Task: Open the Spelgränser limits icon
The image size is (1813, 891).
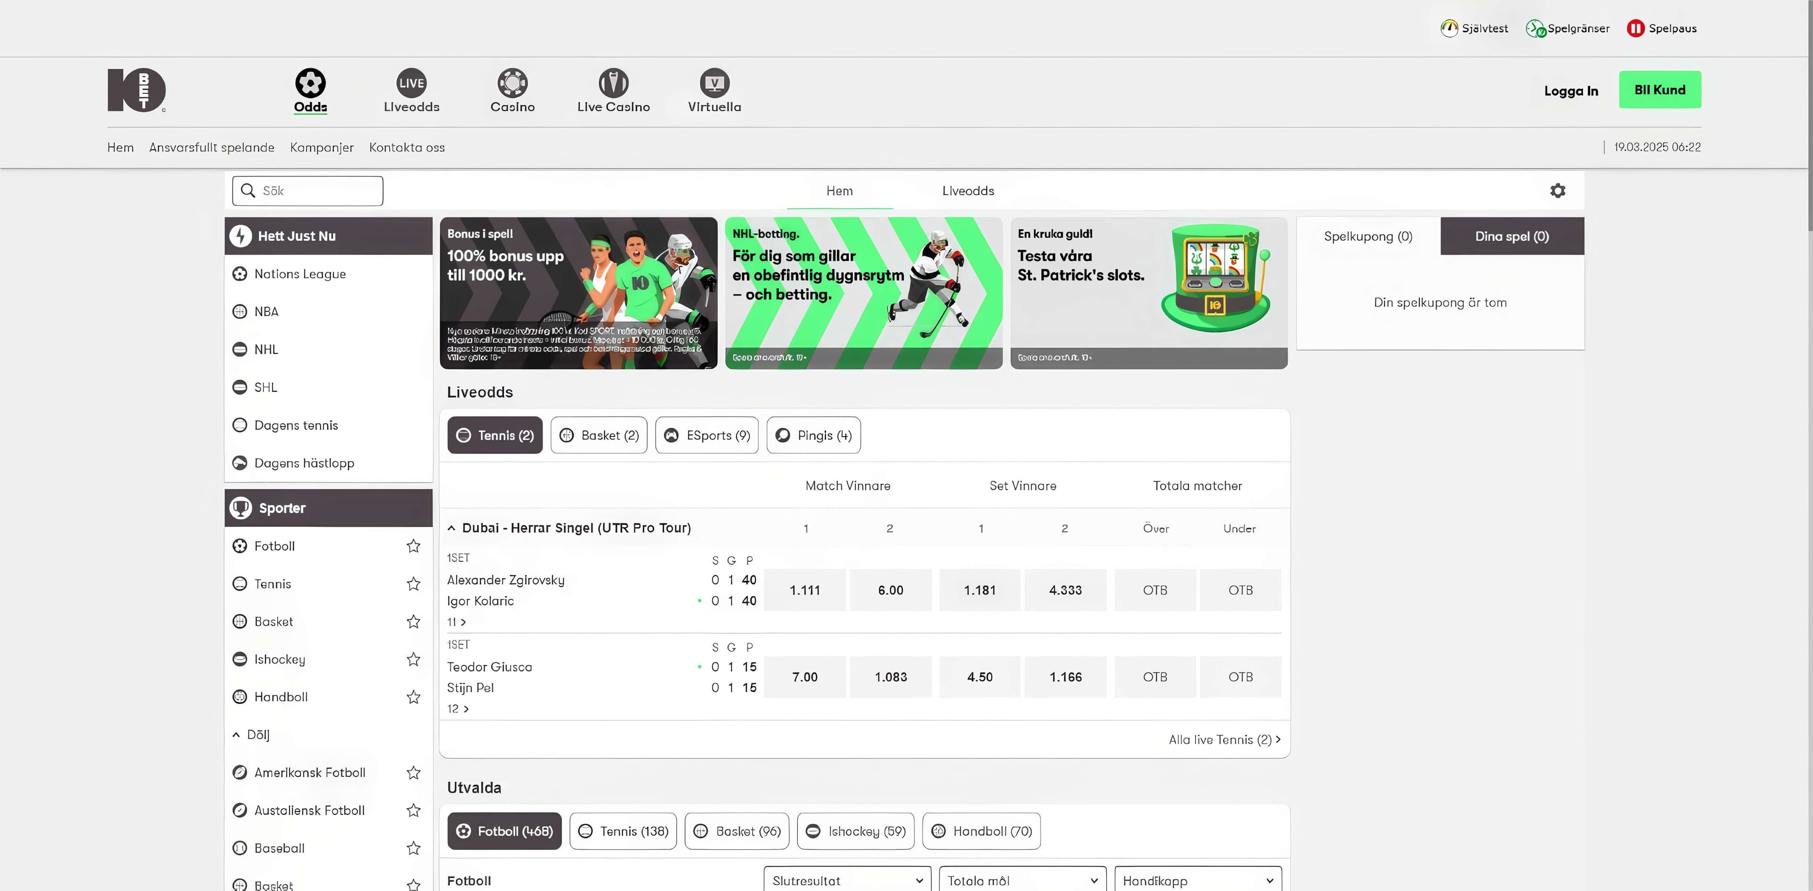Action: [1535, 28]
